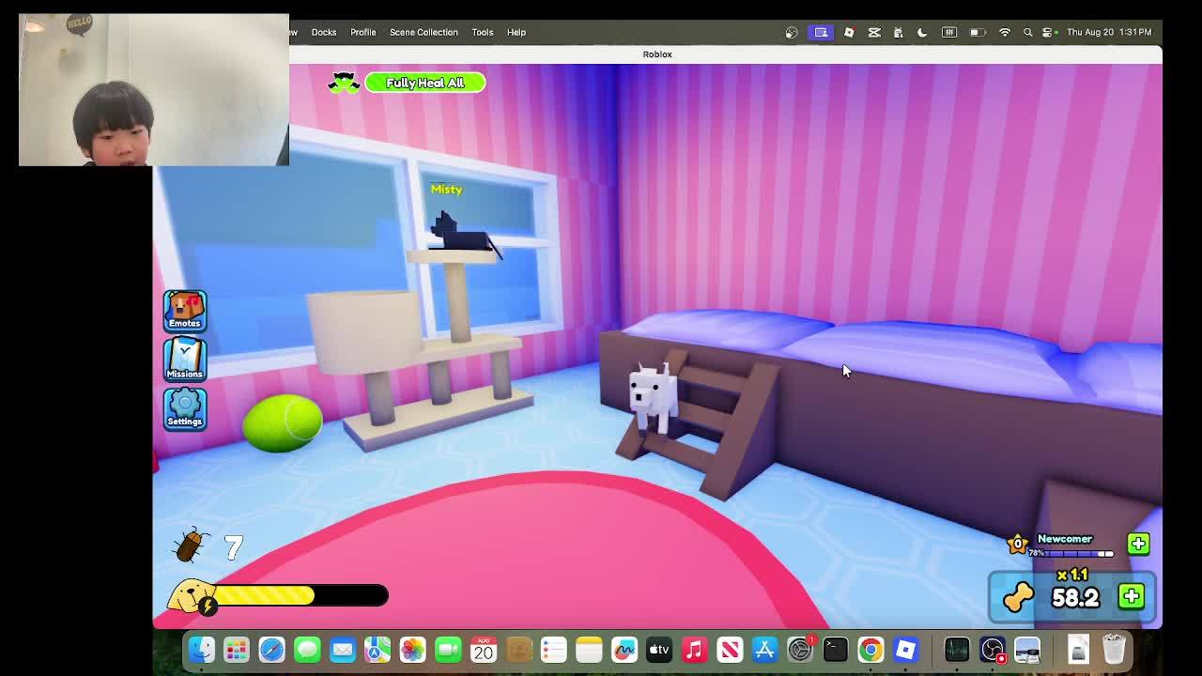
Task: Open Messages from the Dock
Action: [x=307, y=650]
